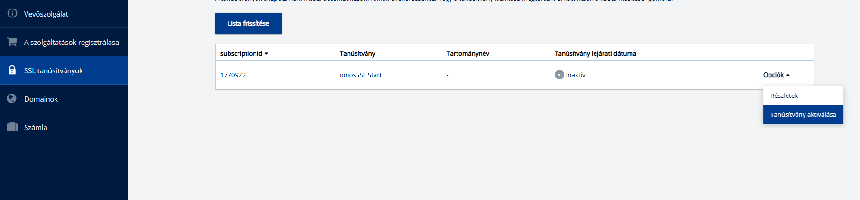Select the SSL tanúsítványok text label

[x=54, y=71]
